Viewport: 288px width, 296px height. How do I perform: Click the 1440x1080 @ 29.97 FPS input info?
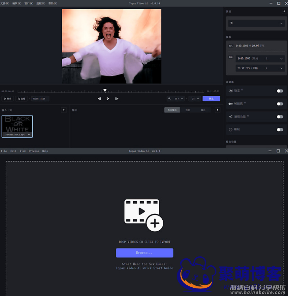(250, 46)
